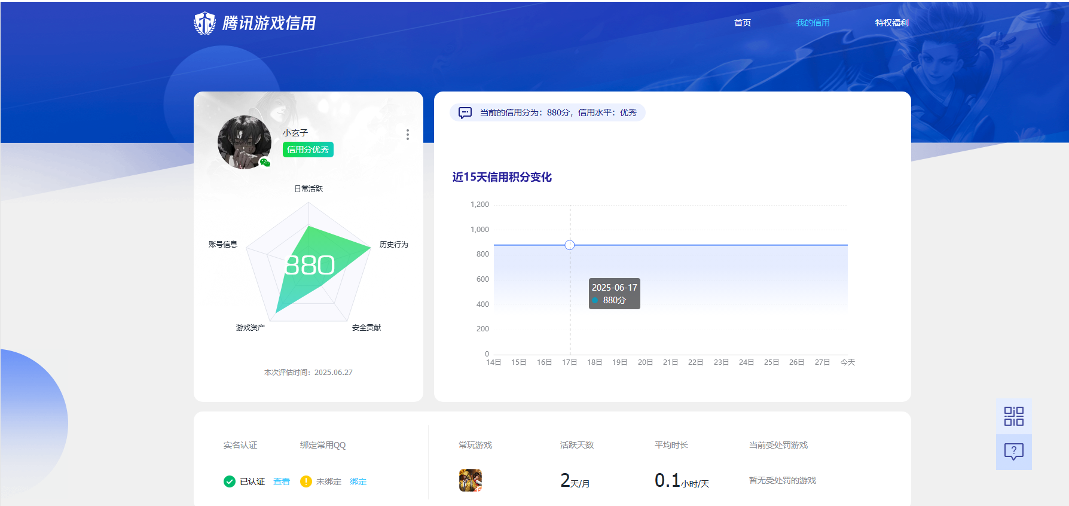The height and width of the screenshot is (506, 1069).
Task: Click the 小玄子 username
Action: 295,133
